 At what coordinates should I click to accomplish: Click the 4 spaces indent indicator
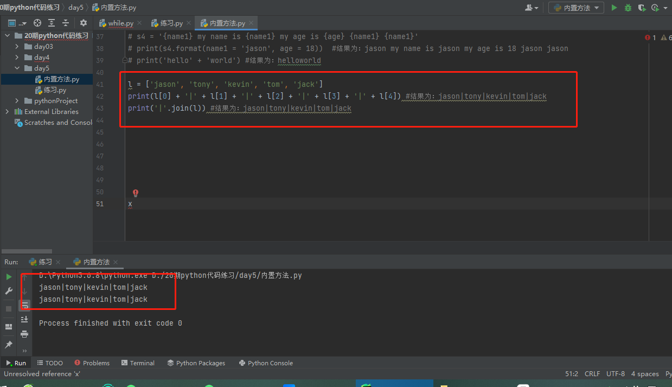(645, 374)
